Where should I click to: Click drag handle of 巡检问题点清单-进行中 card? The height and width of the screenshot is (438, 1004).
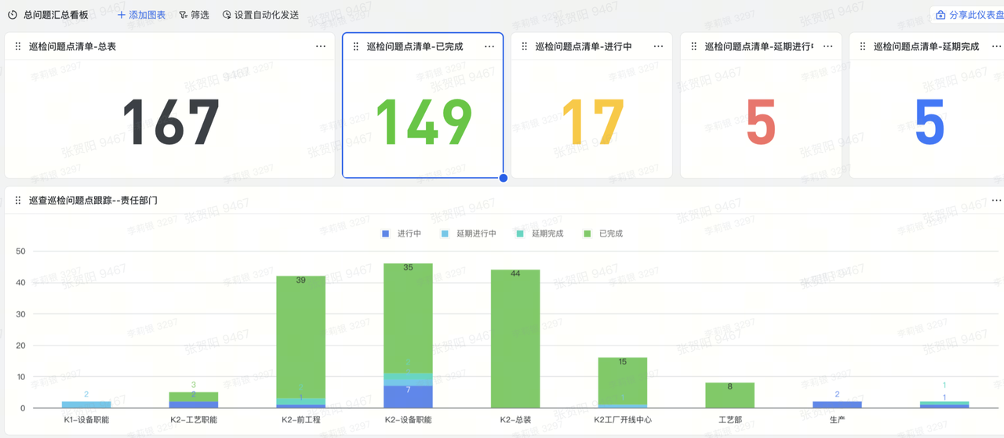point(525,47)
